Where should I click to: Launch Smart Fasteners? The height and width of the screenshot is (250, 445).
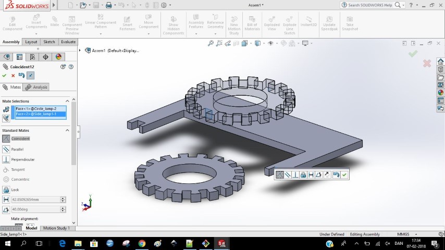point(128,23)
